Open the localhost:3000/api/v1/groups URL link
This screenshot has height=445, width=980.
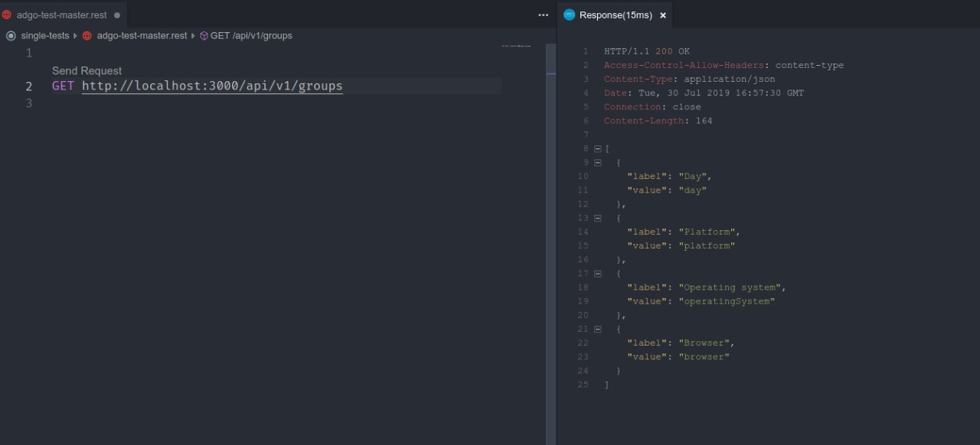click(x=212, y=86)
